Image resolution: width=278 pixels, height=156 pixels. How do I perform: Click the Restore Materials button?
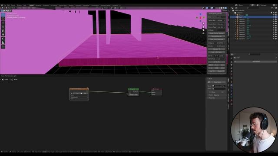coord(216,36)
